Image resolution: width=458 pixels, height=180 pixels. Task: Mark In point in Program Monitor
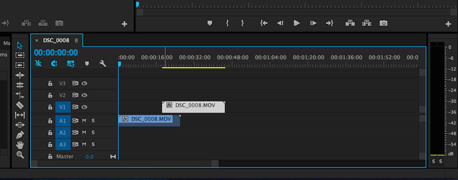[x=227, y=23]
